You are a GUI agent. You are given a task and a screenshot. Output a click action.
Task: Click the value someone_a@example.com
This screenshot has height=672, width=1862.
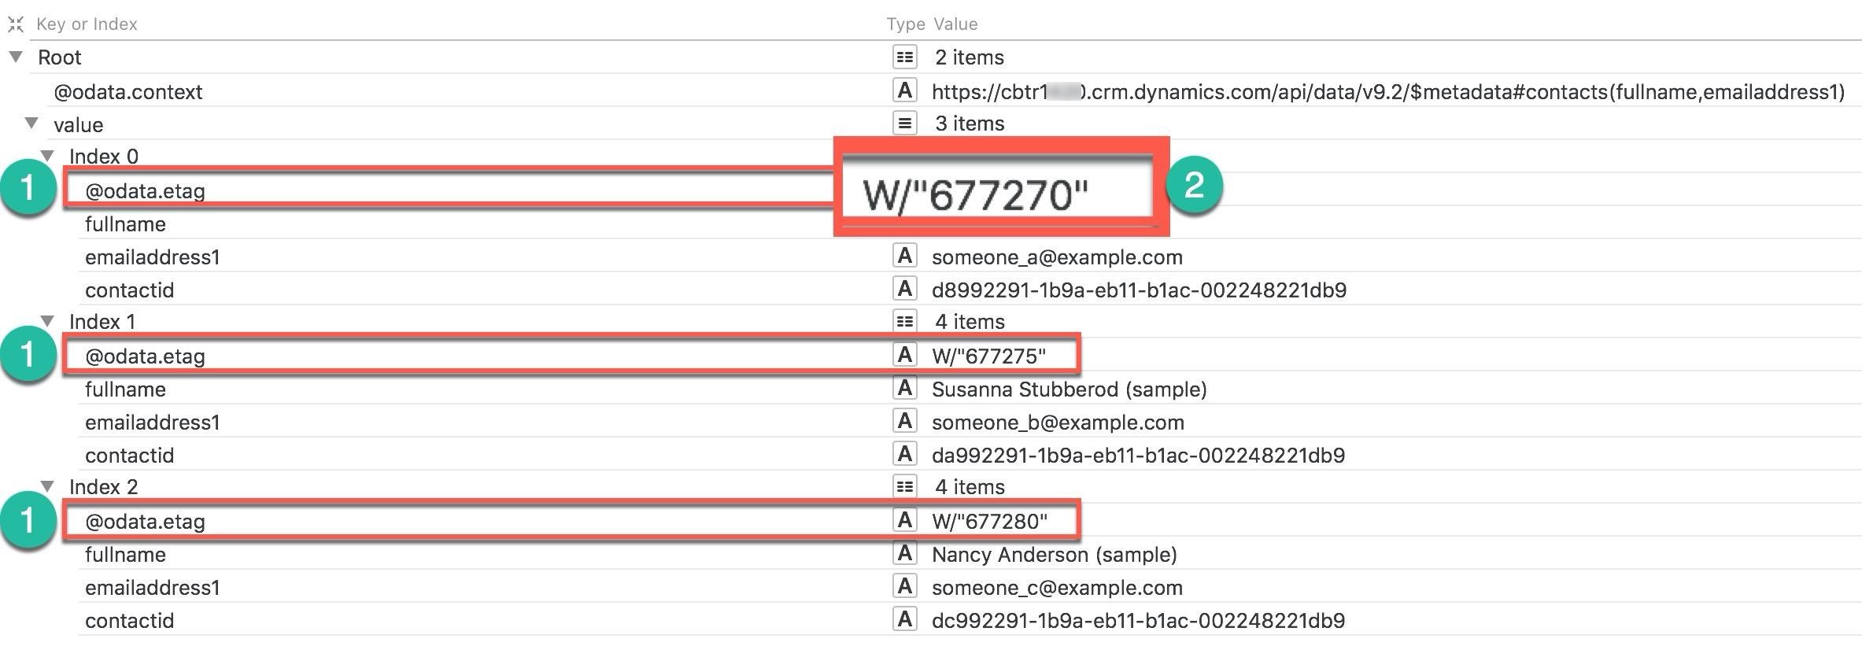coord(1057,257)
